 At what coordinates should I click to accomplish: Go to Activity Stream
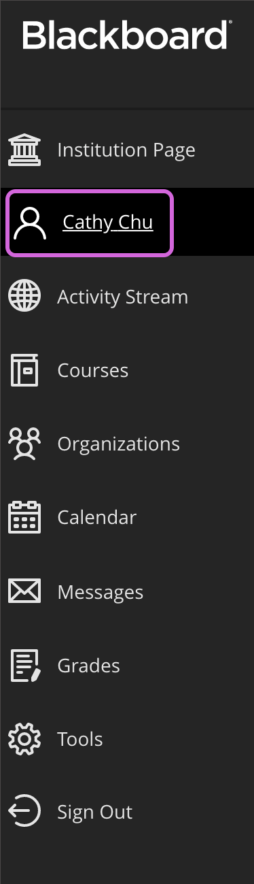(122, 297)
